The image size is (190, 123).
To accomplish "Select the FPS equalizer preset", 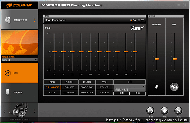I will [52, 82].
